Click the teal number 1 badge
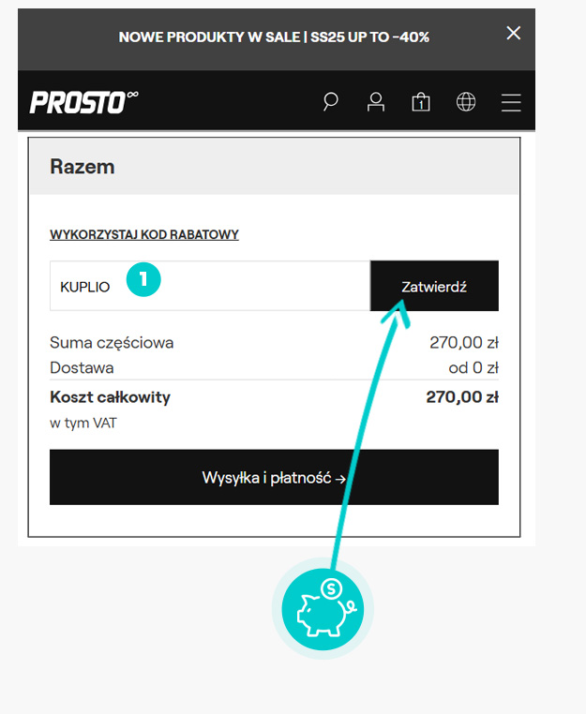586x714 pixels. click(x=144, y=279)
